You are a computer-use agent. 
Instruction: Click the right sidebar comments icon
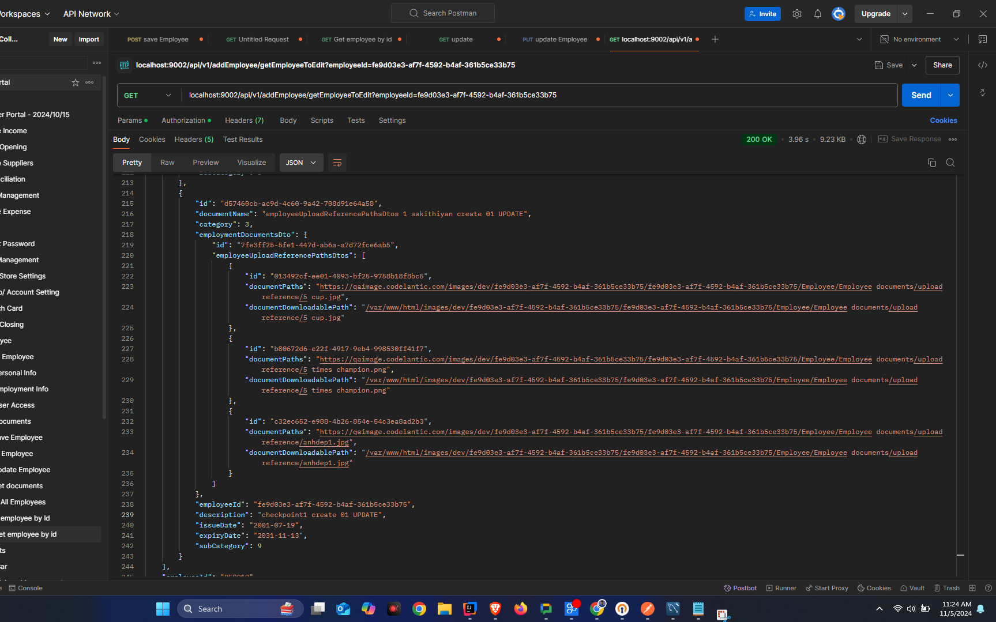click(x=983, y=39)
